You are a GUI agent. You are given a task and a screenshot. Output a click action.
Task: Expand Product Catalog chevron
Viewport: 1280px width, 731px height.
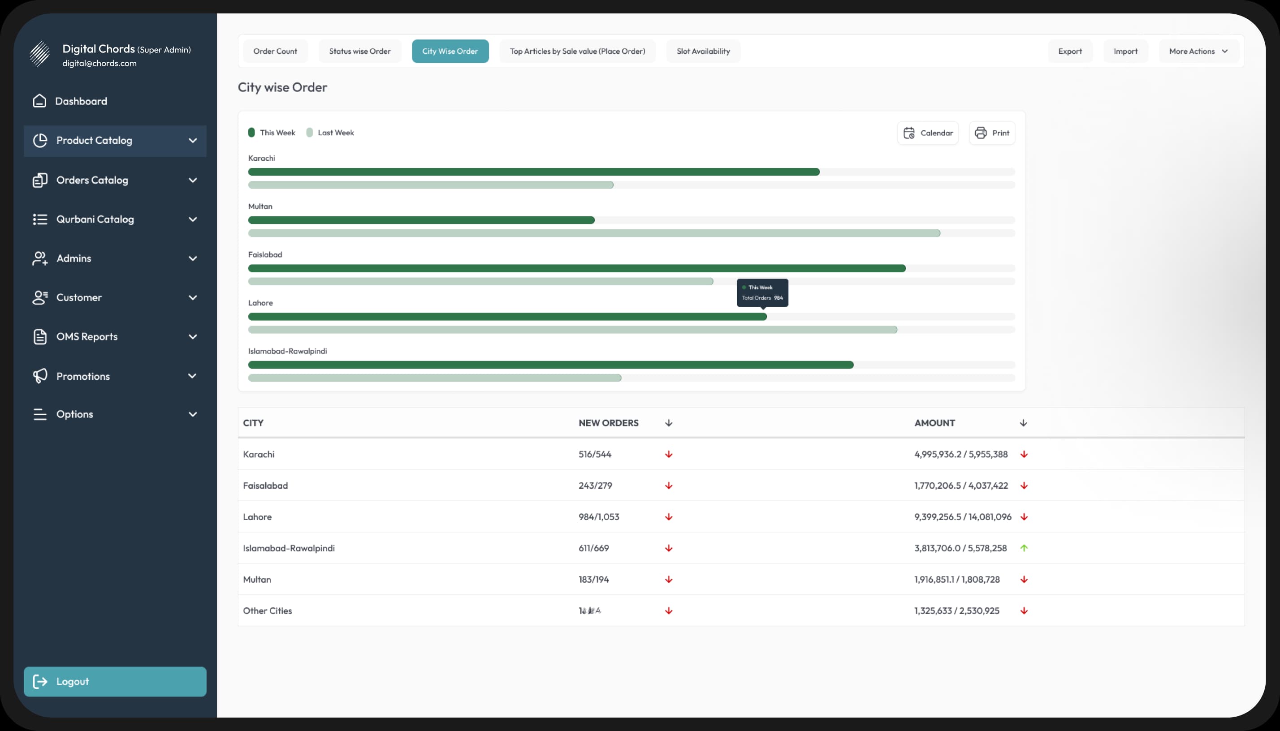pyautogui.click(x=192, y=141)
